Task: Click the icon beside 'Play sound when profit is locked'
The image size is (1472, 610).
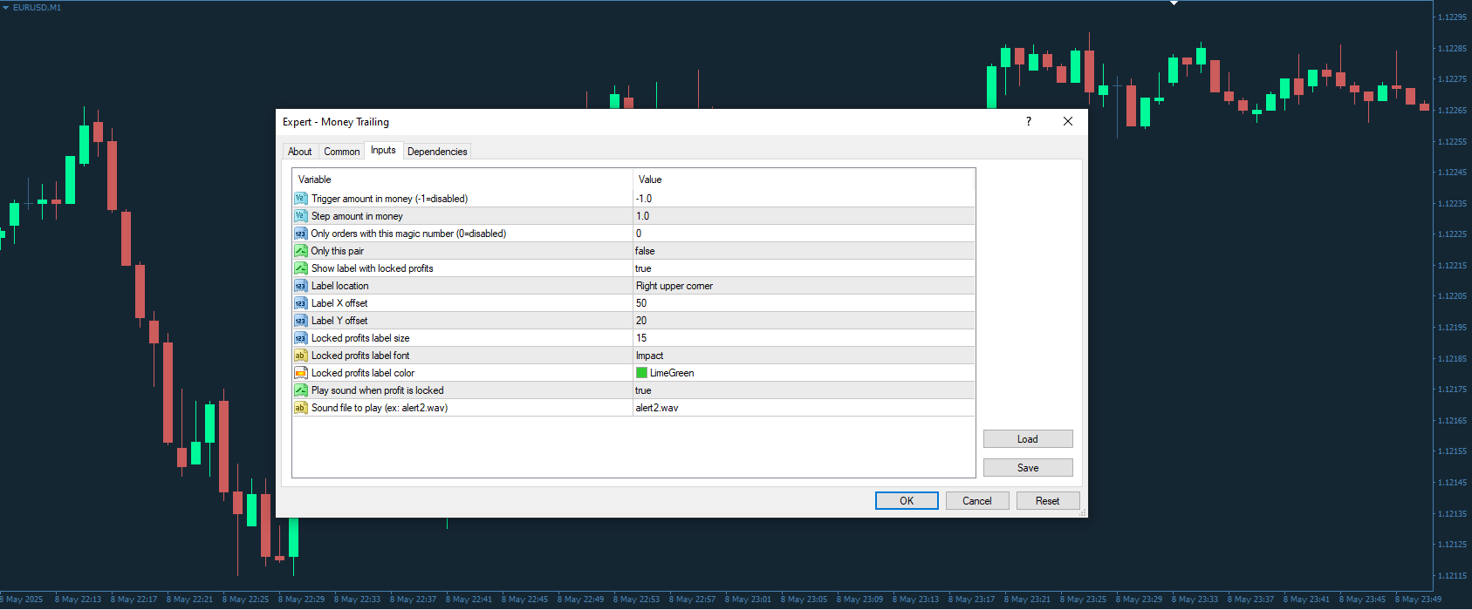Action: pos(301,390)
